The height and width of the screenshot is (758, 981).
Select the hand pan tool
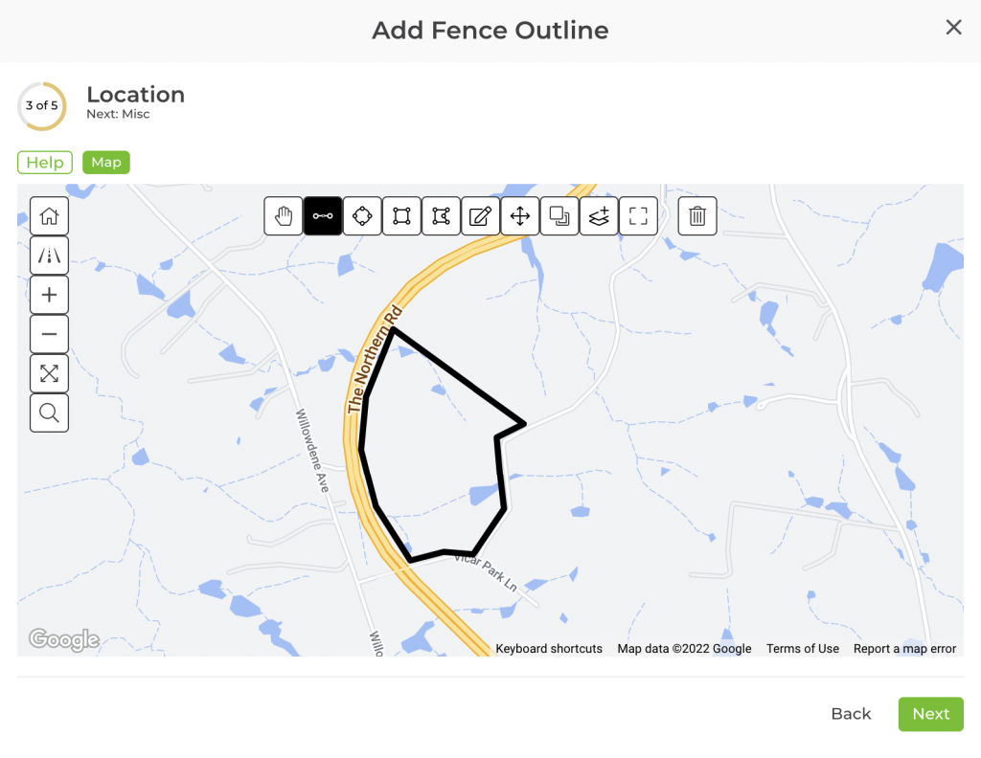[284, 216]
